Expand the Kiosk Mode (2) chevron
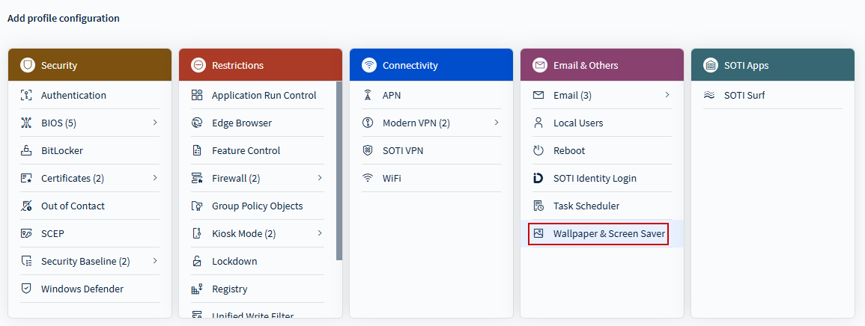The image size is (865, 326). (320, 233)
